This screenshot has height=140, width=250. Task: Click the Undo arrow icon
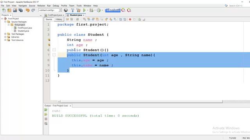(28, 10)
